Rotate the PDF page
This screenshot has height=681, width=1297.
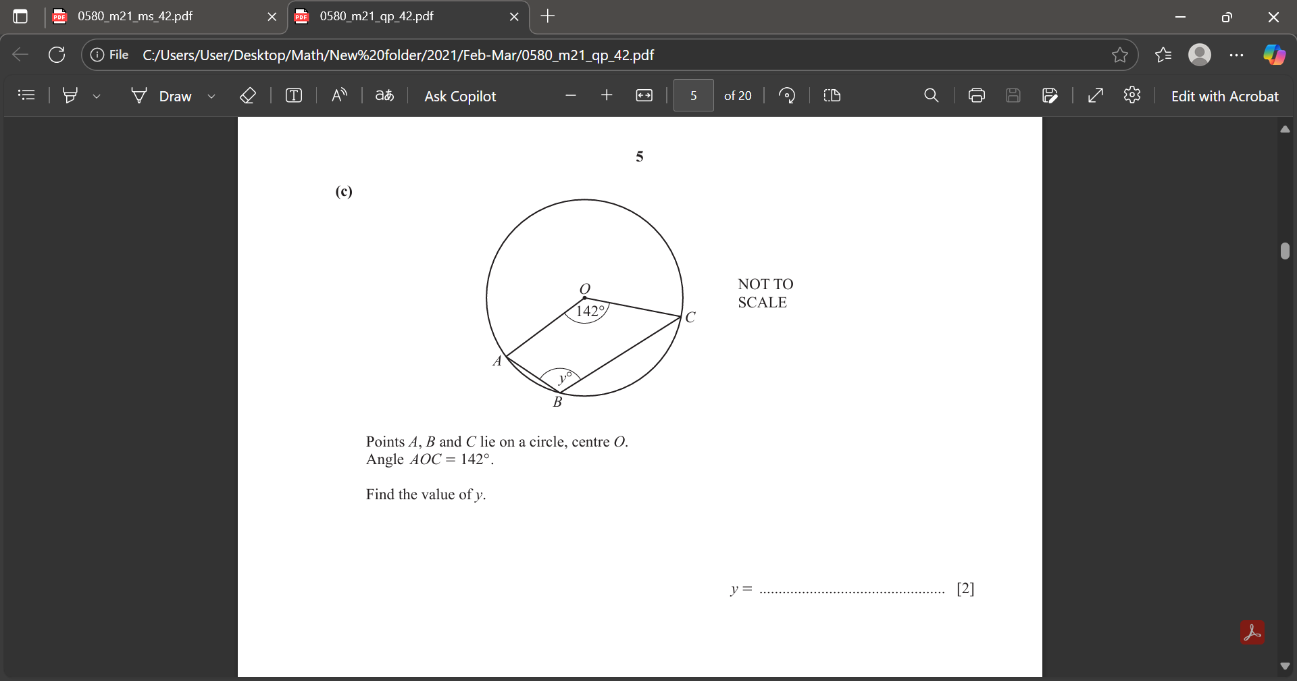pyautogui.click(x=786, y=95)
